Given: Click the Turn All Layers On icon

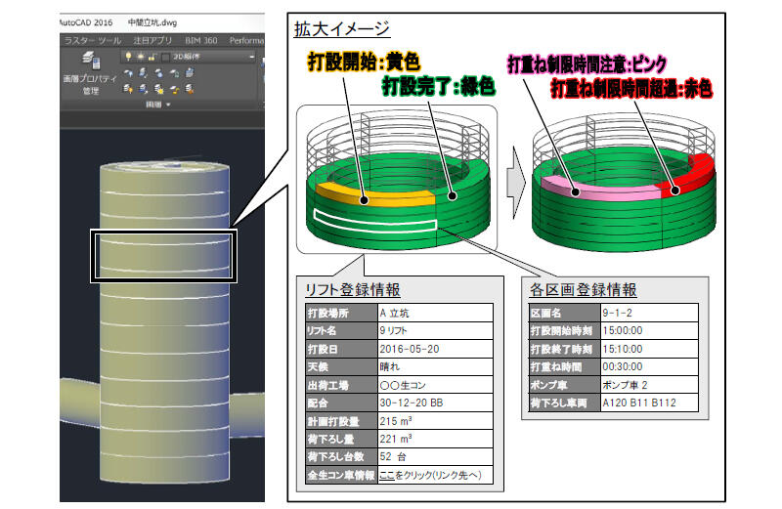Looking at the screenshot, I should (129, 89).
